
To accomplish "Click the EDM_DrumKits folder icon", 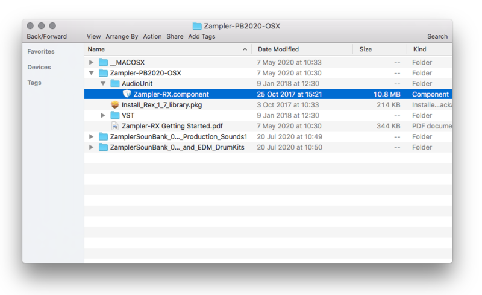I will click(103, 147).
